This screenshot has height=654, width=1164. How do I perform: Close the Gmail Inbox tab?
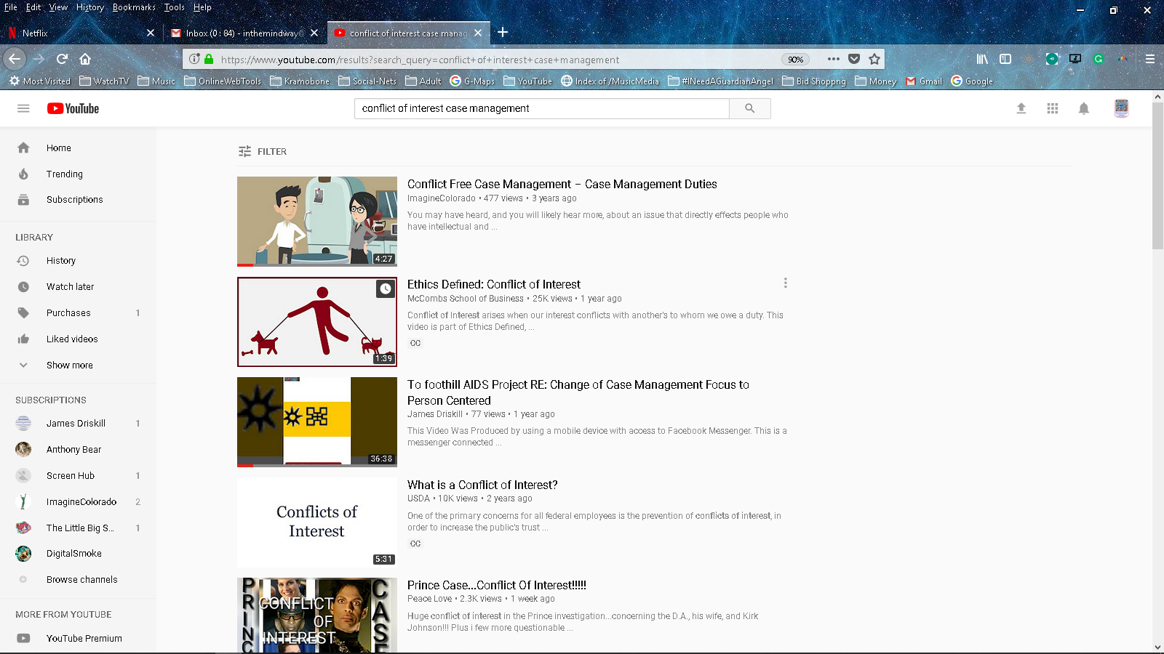click(314, 33)
